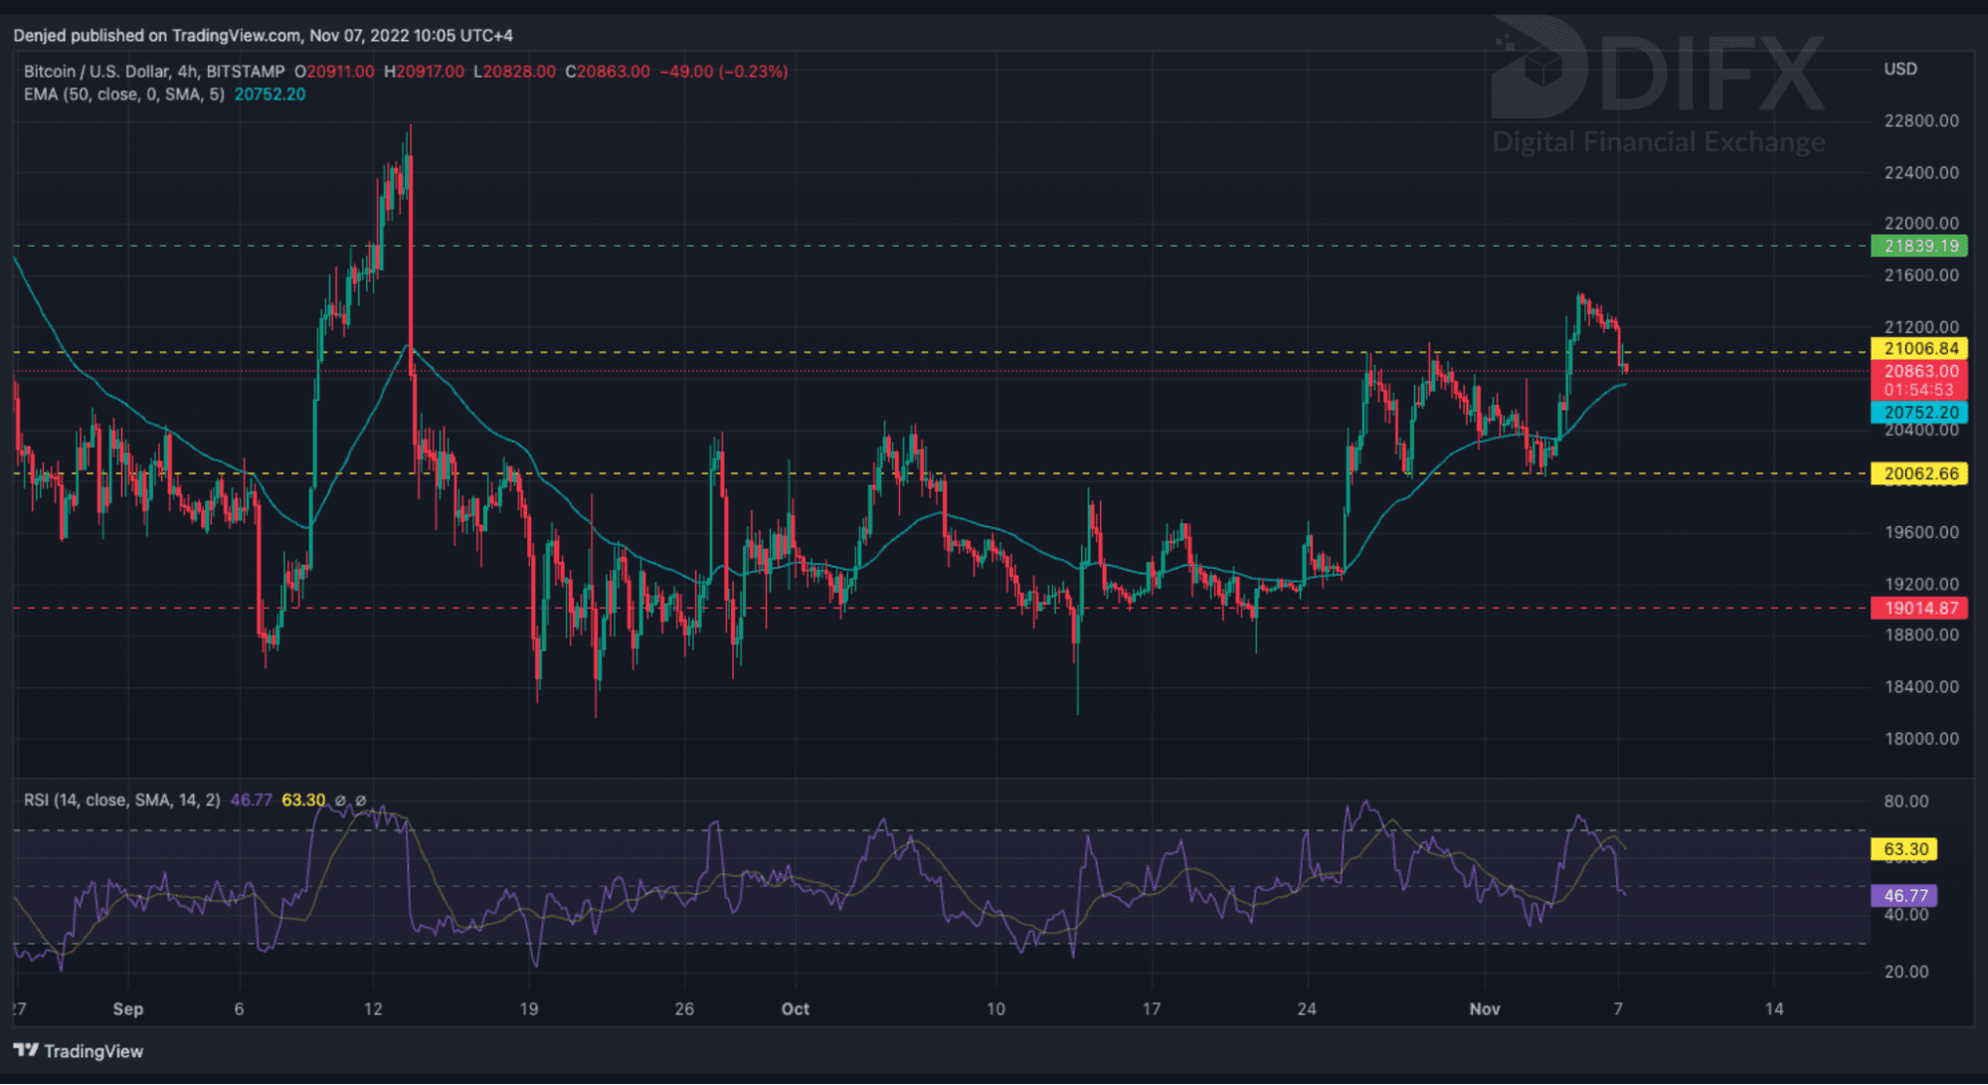
Task: Click the EMA (50, close, 0, SMA, 5) legend
Action: pyautogui.click(x=125, y=94)
